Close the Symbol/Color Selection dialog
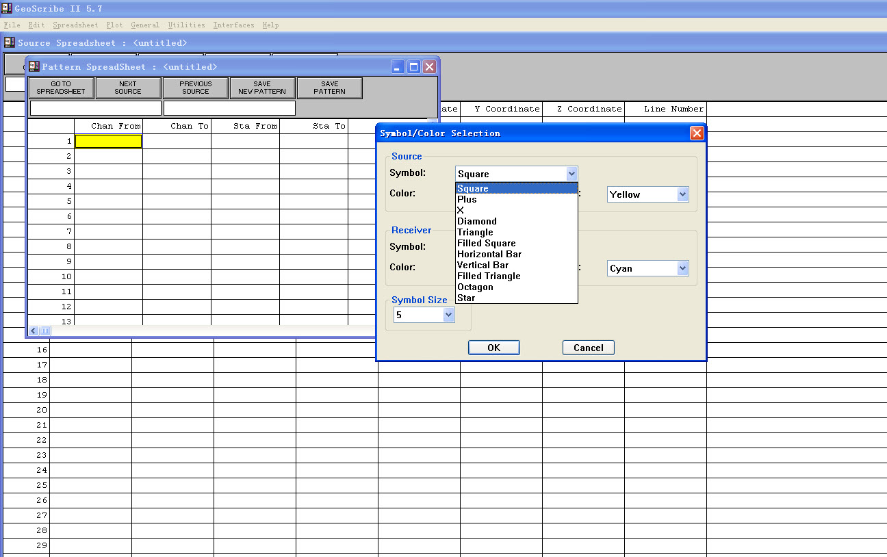 click(x=697, y=133)
